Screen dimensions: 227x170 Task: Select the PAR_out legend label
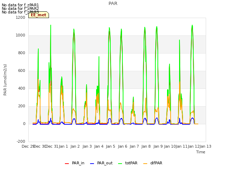click(x=105, y=163)
